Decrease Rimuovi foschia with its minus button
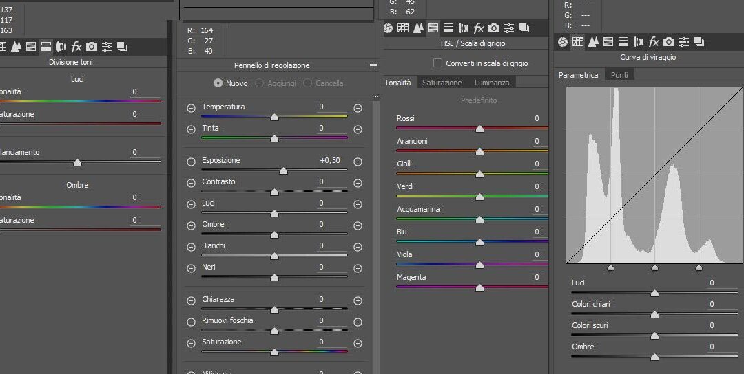 coord(192,322)
